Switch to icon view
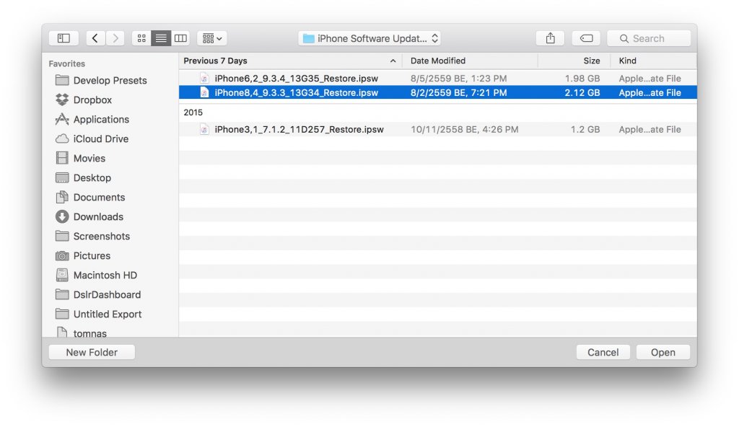This screenshot has height=427, width=739. [141, 38]
